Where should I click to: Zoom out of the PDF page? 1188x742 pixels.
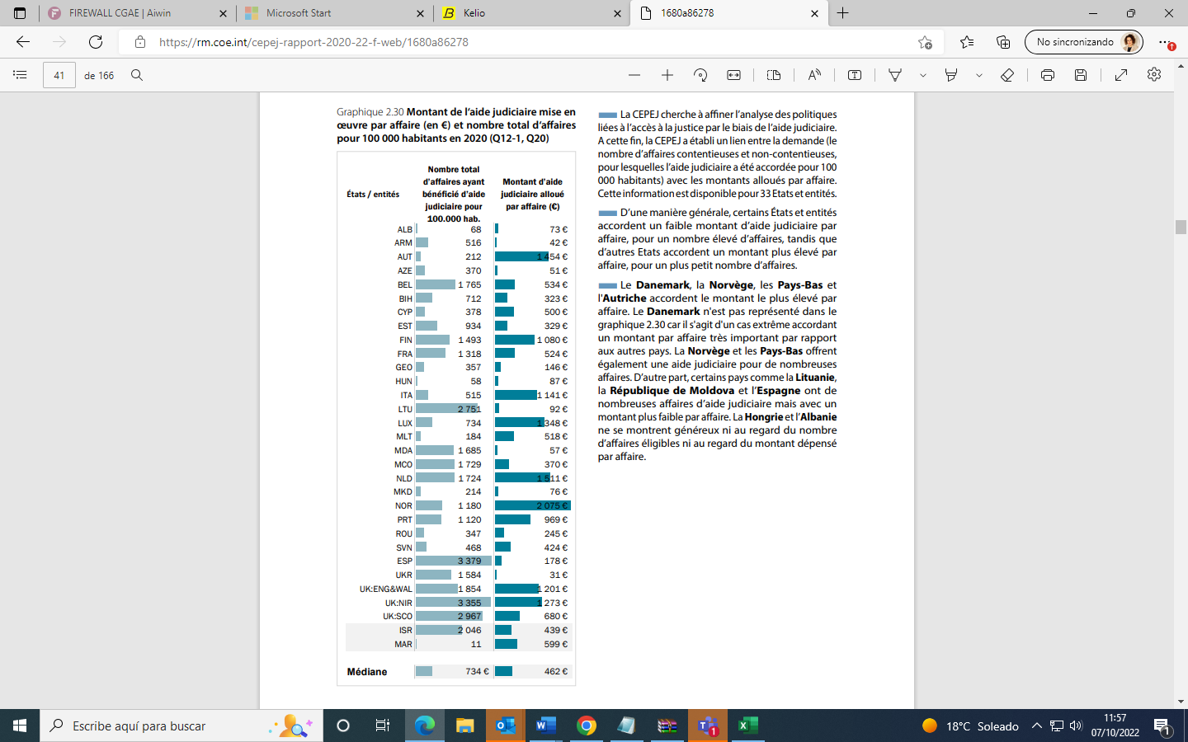(x=634, y=75)
